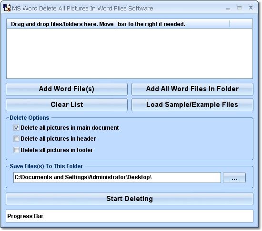Open folder browser with the ellipsis button
The height and width of the screenshot is (231, 262).
coord(234,178)
